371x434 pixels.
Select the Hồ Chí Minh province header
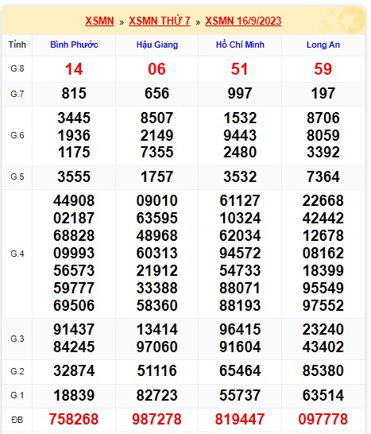pyautogui.click(x=240, y=45)
